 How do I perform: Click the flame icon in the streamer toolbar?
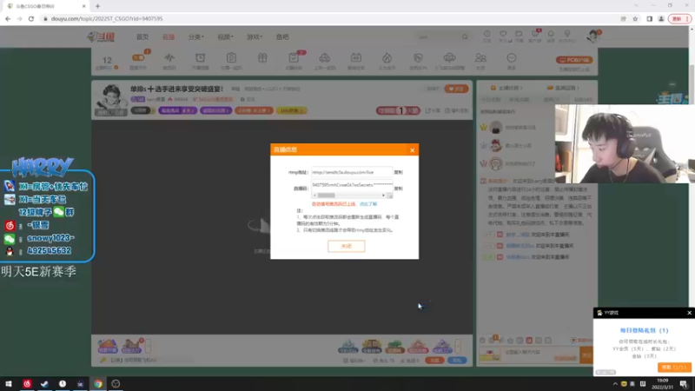387,57
